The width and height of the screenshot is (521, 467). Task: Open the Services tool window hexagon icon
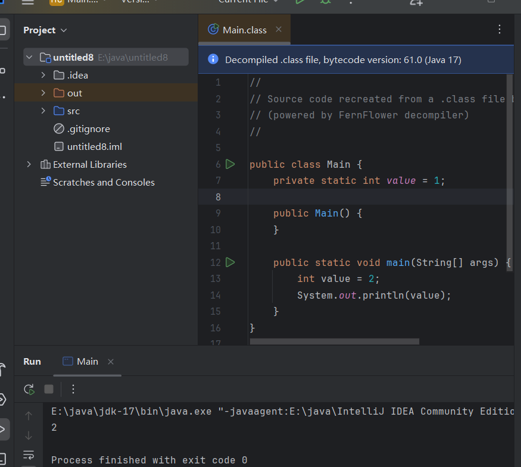[2, 399]
